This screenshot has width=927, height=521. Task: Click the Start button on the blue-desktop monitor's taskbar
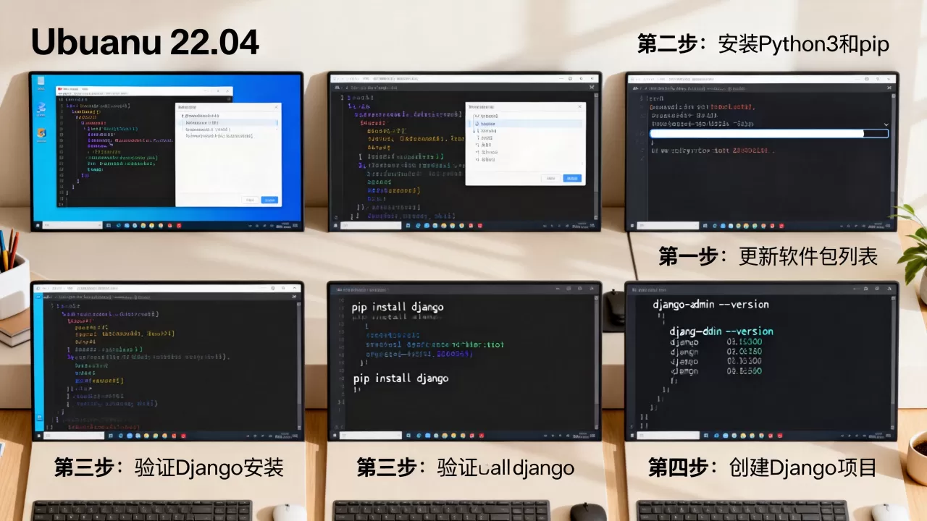click(38, 225)
